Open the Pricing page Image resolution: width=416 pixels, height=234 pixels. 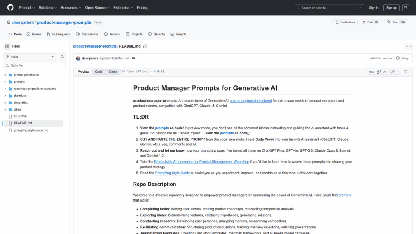142,8
